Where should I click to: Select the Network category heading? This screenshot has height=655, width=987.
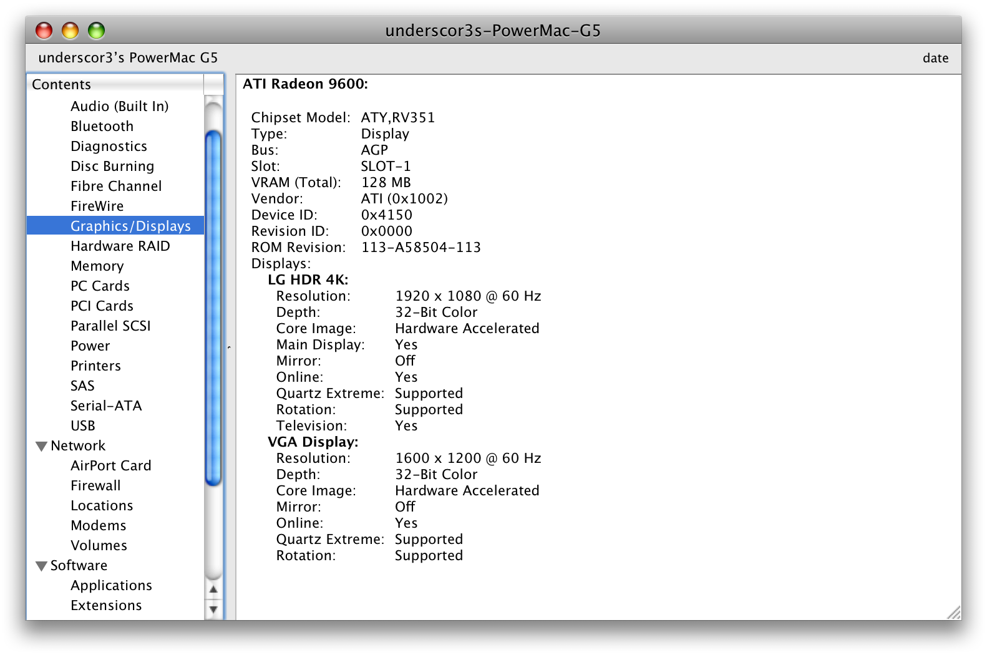[x=78, y=445]
